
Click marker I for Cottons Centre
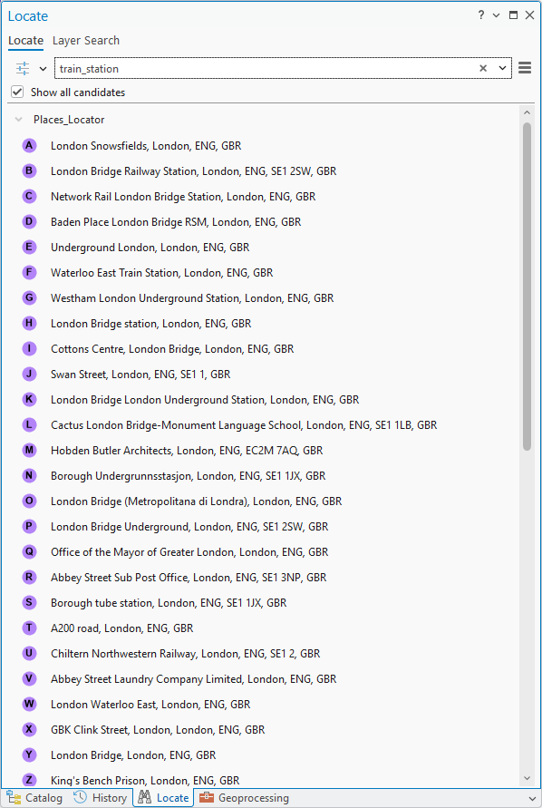(x=29, y=349)
